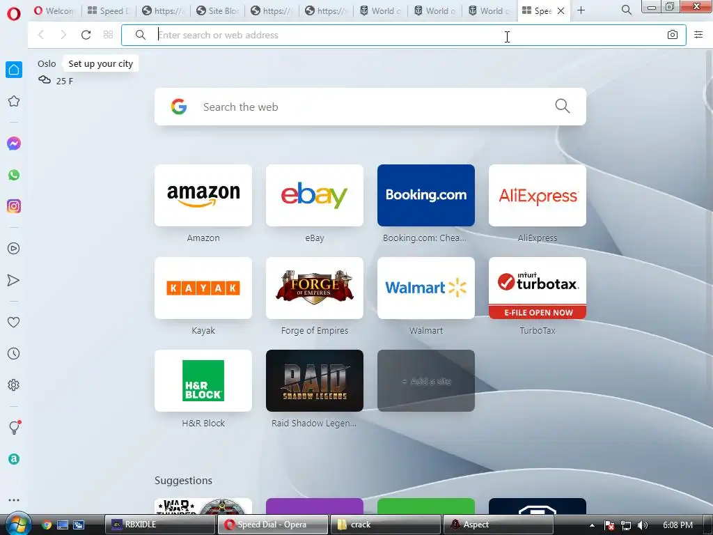Screen dimensions: 713x535
Task: Open Facebook Messenger in sidebar
Action: click(14, 144)
